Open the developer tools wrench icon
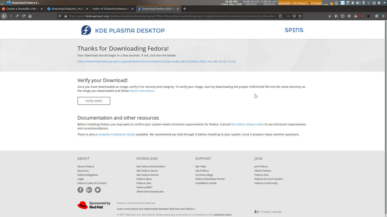This screenshot has height=217, width=387. 17,16
